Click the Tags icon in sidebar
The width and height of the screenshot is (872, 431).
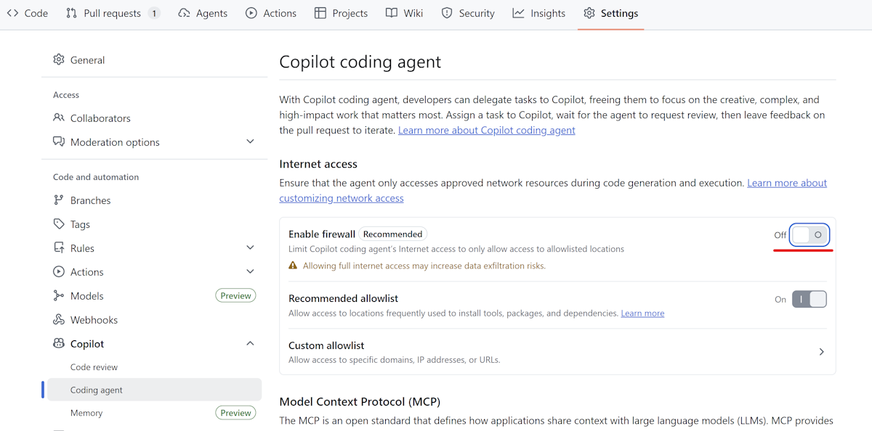click(x=59, y=224)
